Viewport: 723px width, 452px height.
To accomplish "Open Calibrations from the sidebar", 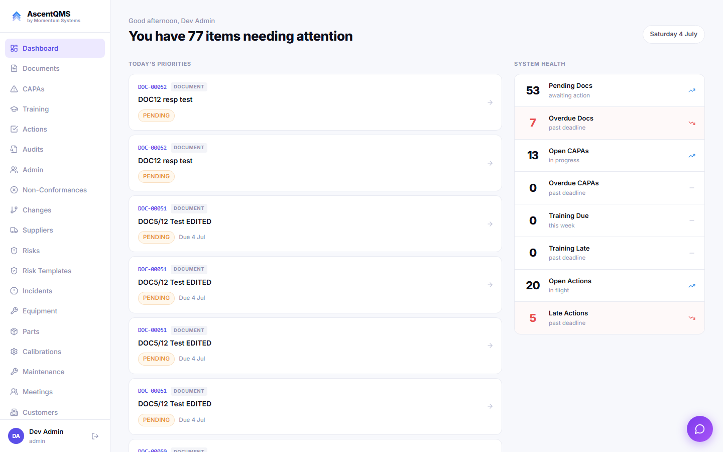I will click(55, 352).
